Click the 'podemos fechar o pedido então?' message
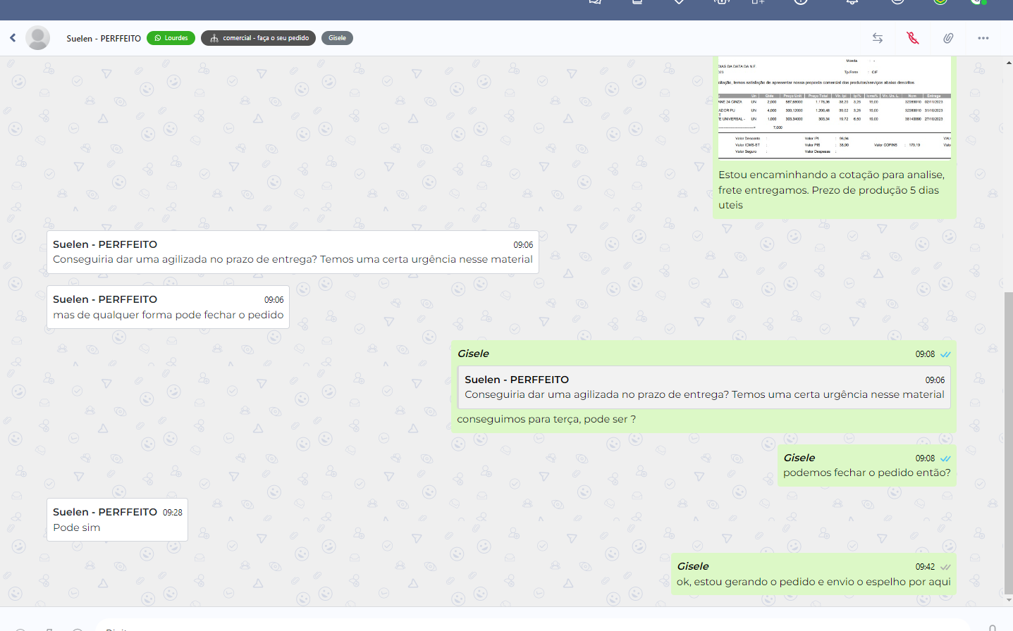 point(866,473)
